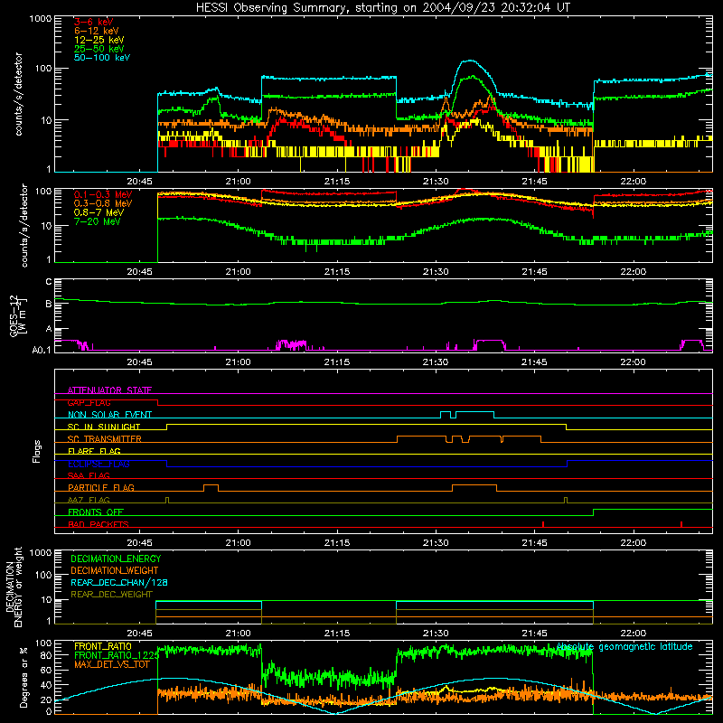Viewport: 723px width, 723px height.
Task: Click the 7-20 MeV legend entry
Action: point(98,221)
